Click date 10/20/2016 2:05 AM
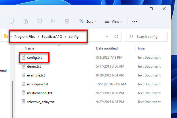 tap(111, 84)
